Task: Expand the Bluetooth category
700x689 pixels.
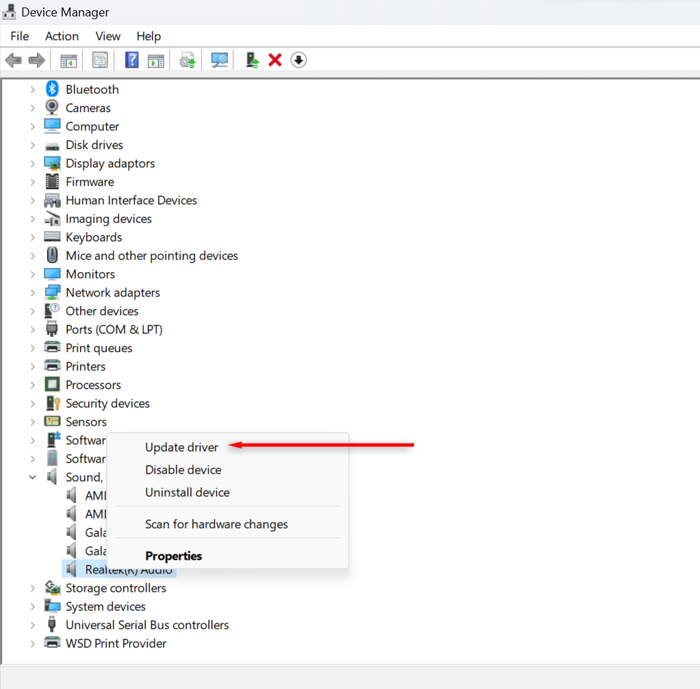Action: point(32,90)
